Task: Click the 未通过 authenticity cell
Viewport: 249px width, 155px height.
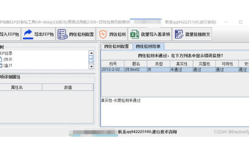Action: 182,70
